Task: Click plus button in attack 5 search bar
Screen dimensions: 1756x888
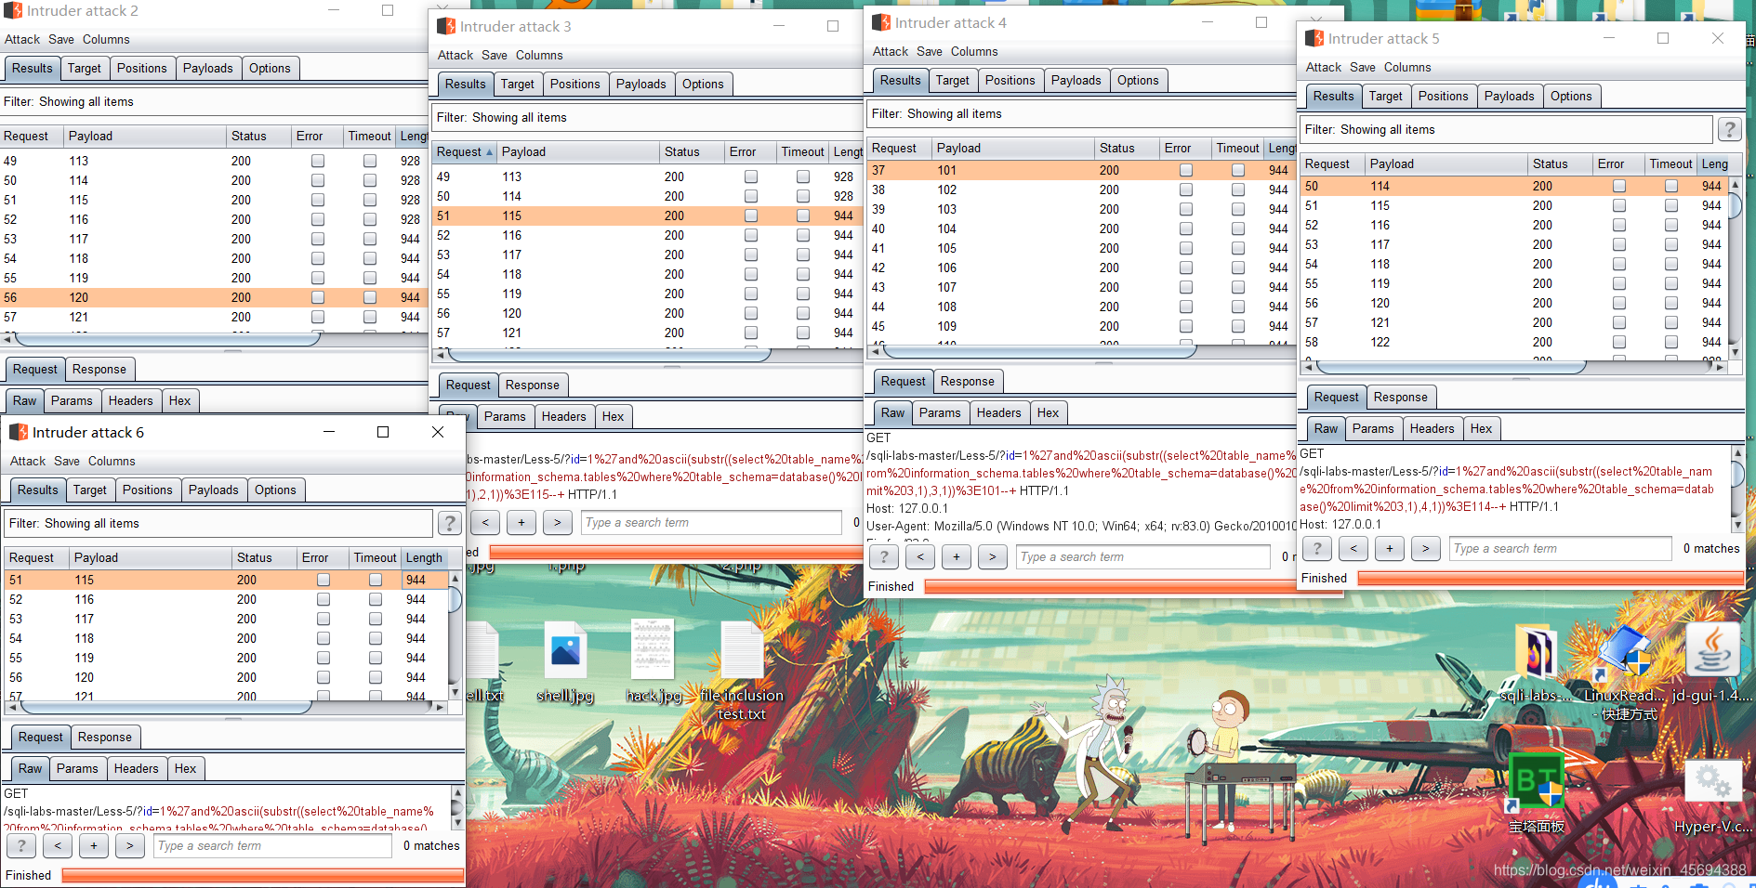Action: click(x=1390, y=548)
